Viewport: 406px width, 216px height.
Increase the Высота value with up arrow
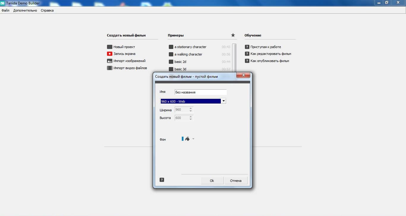coord(191,116)
